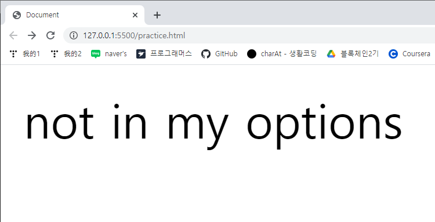Open a new tab with the plus button
Screen dimensions: 435x222
click(x=157, y=15)
